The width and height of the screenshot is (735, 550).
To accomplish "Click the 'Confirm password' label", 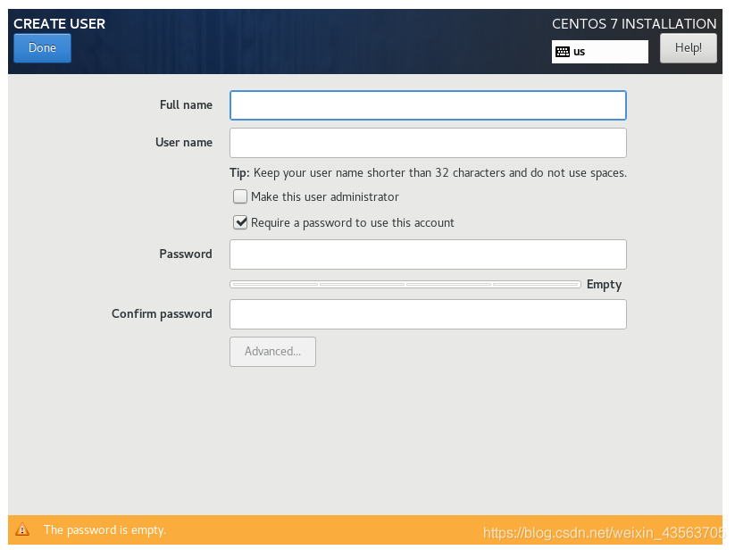I will click(162, 314).
